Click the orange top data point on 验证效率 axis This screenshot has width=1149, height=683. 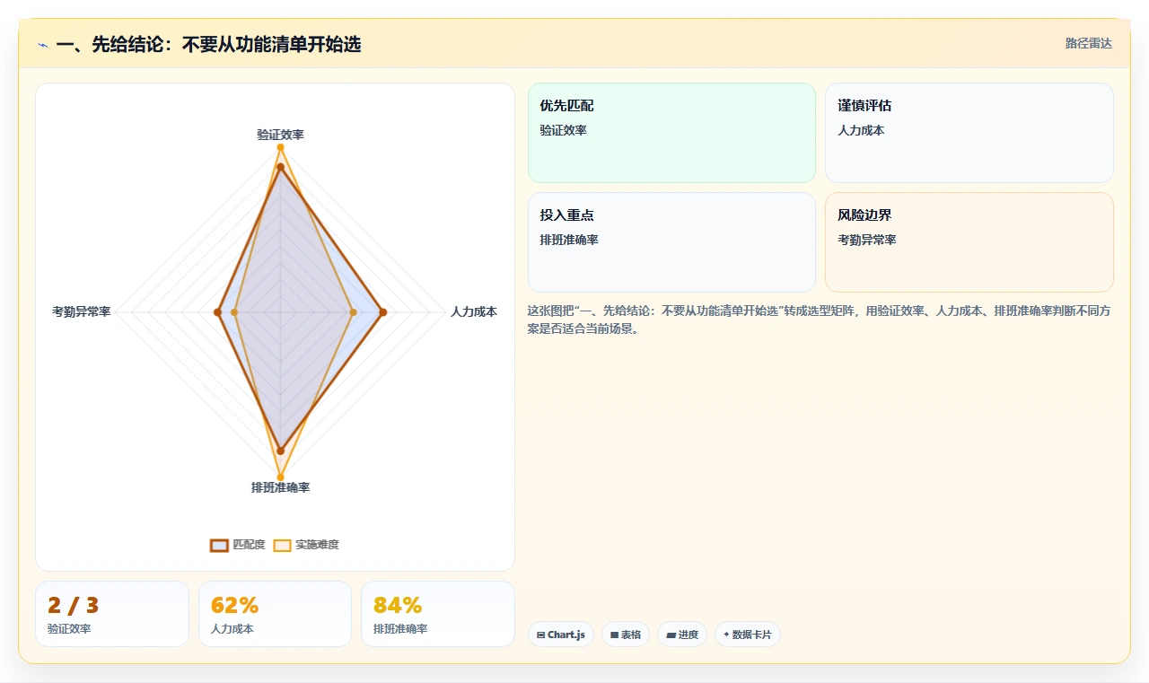[280, 147]
